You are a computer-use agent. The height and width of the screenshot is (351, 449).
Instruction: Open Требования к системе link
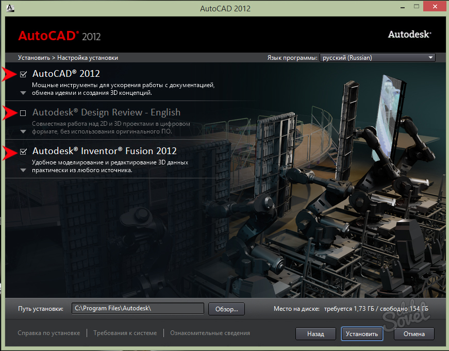[125, 333]
